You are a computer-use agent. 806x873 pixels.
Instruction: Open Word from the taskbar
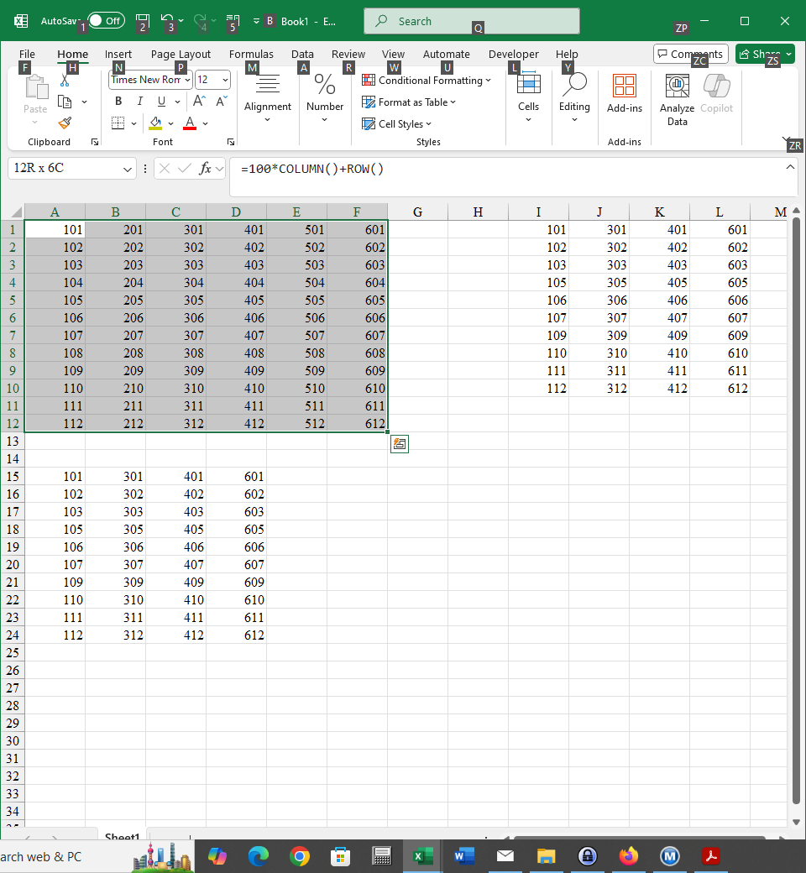(x=464, y=855)
